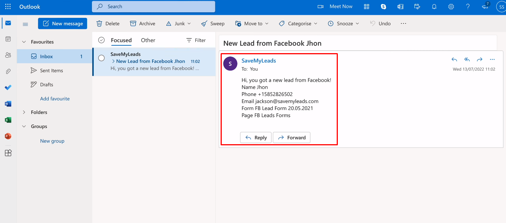Image resolution: width=506 pixels, height=223 pixels.
Task: Open the Calendar icon in sidebar
Action: coord(8,39)
